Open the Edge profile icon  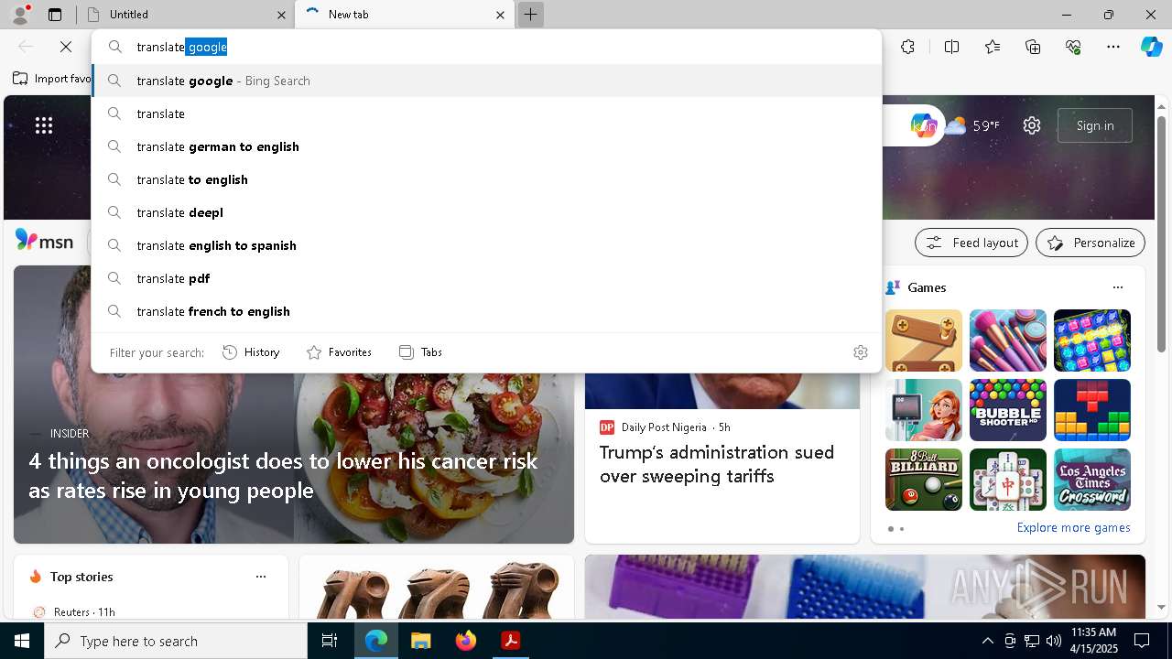tap(20, 15)
